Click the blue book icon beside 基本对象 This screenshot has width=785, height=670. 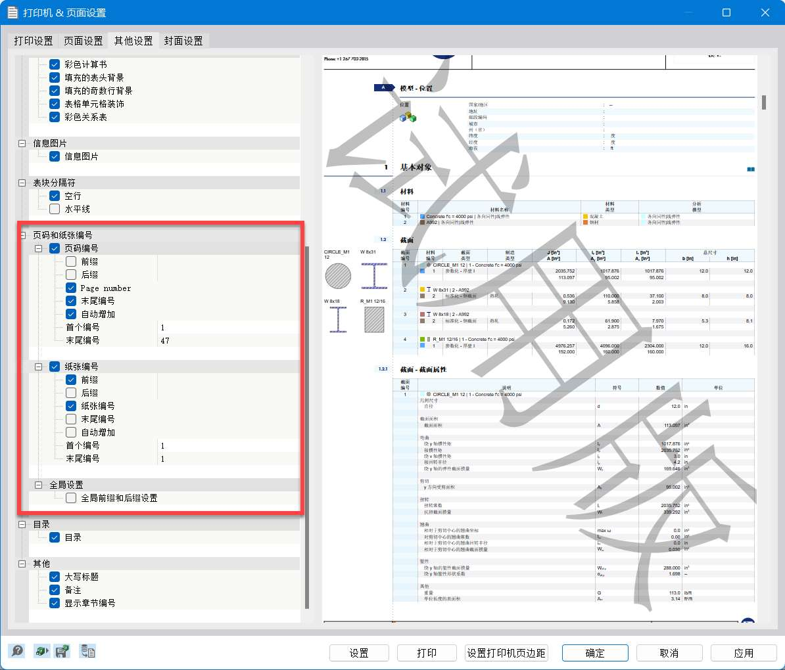pos(750,169)
